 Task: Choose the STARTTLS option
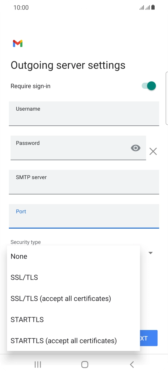coord(27,320)
